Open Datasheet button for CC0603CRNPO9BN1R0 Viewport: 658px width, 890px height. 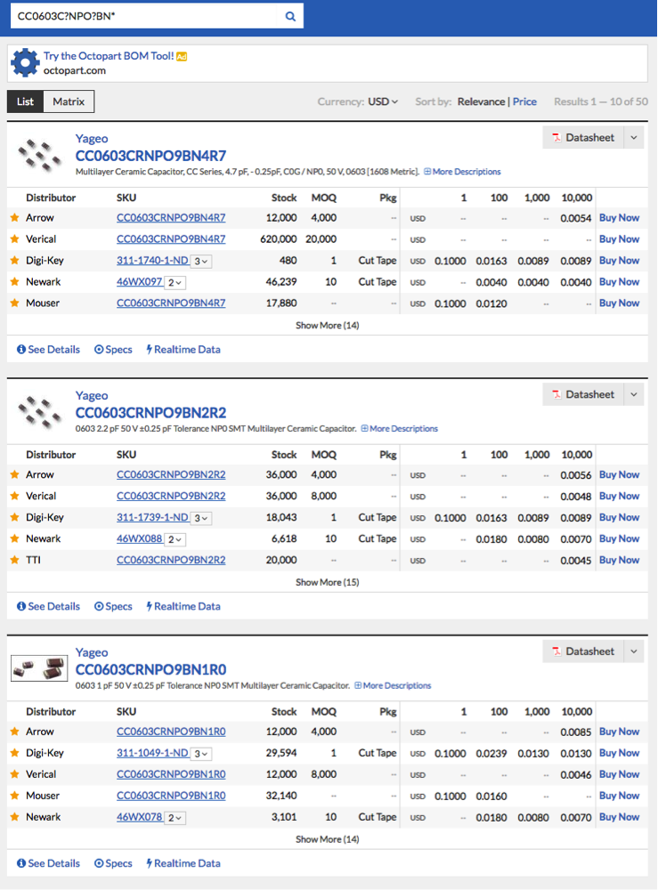point(583,651)
